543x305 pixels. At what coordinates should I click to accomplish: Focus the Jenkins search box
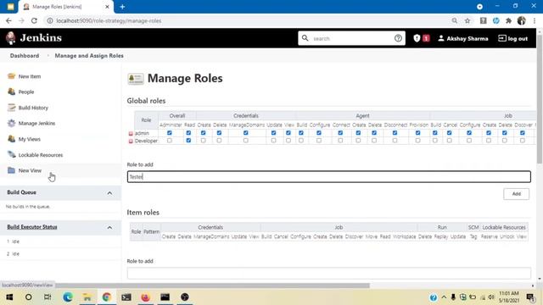click(x=351, y=38)
